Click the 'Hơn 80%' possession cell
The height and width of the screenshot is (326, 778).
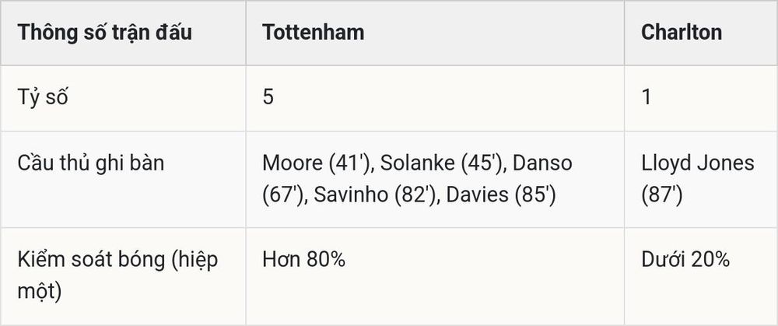click(x=303, y=260)
